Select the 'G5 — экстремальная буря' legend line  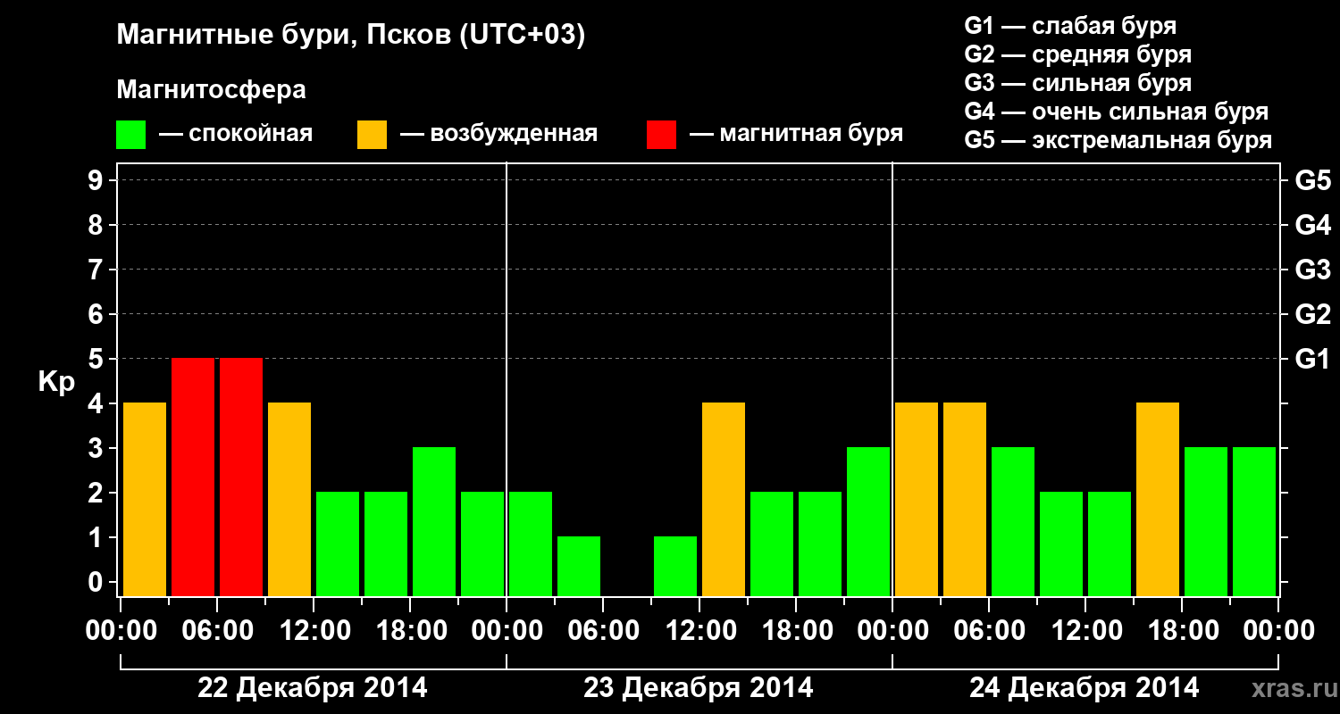tap(1118, 140)
